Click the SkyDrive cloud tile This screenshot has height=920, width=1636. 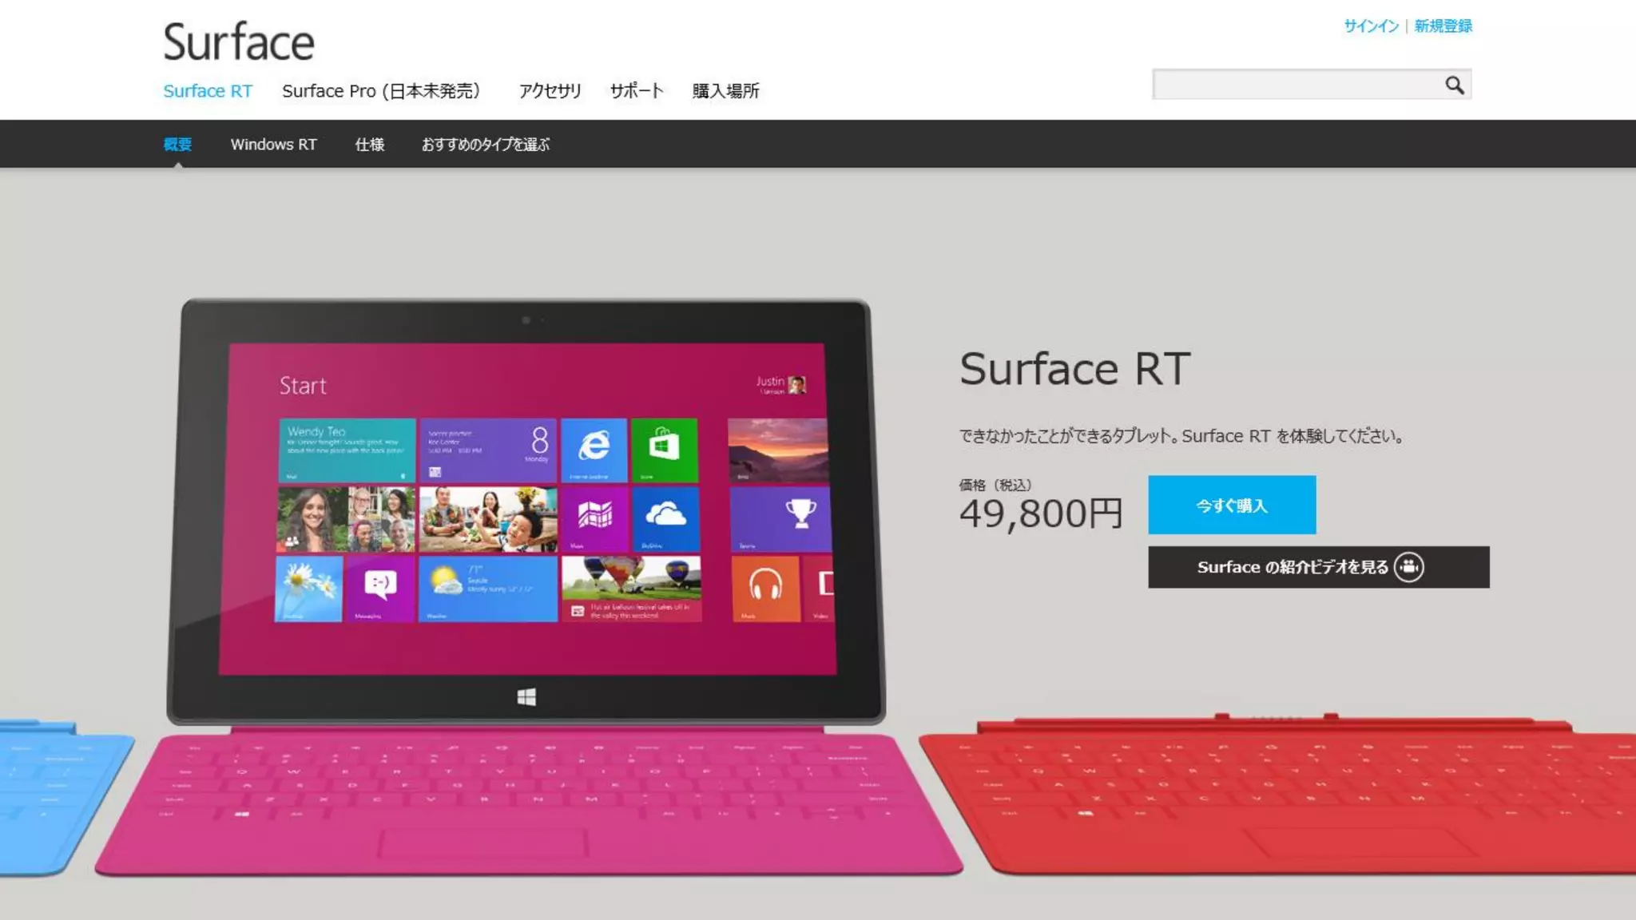point(665,519)
